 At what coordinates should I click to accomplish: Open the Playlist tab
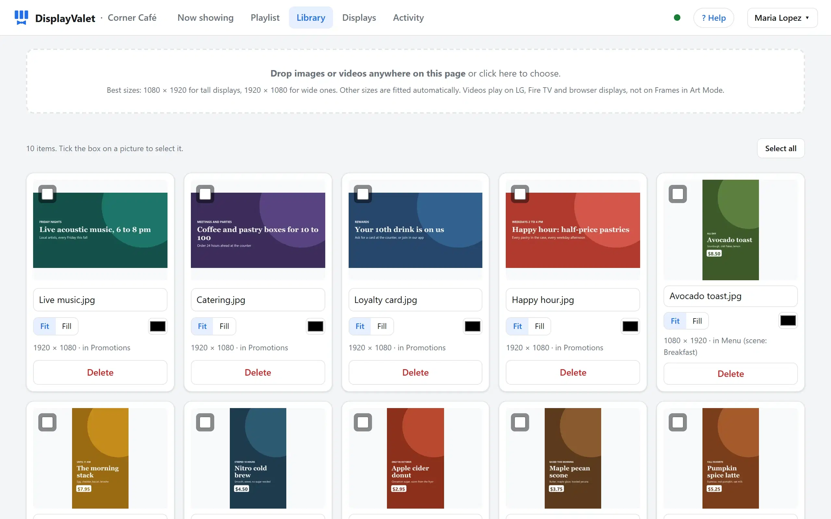265,18
